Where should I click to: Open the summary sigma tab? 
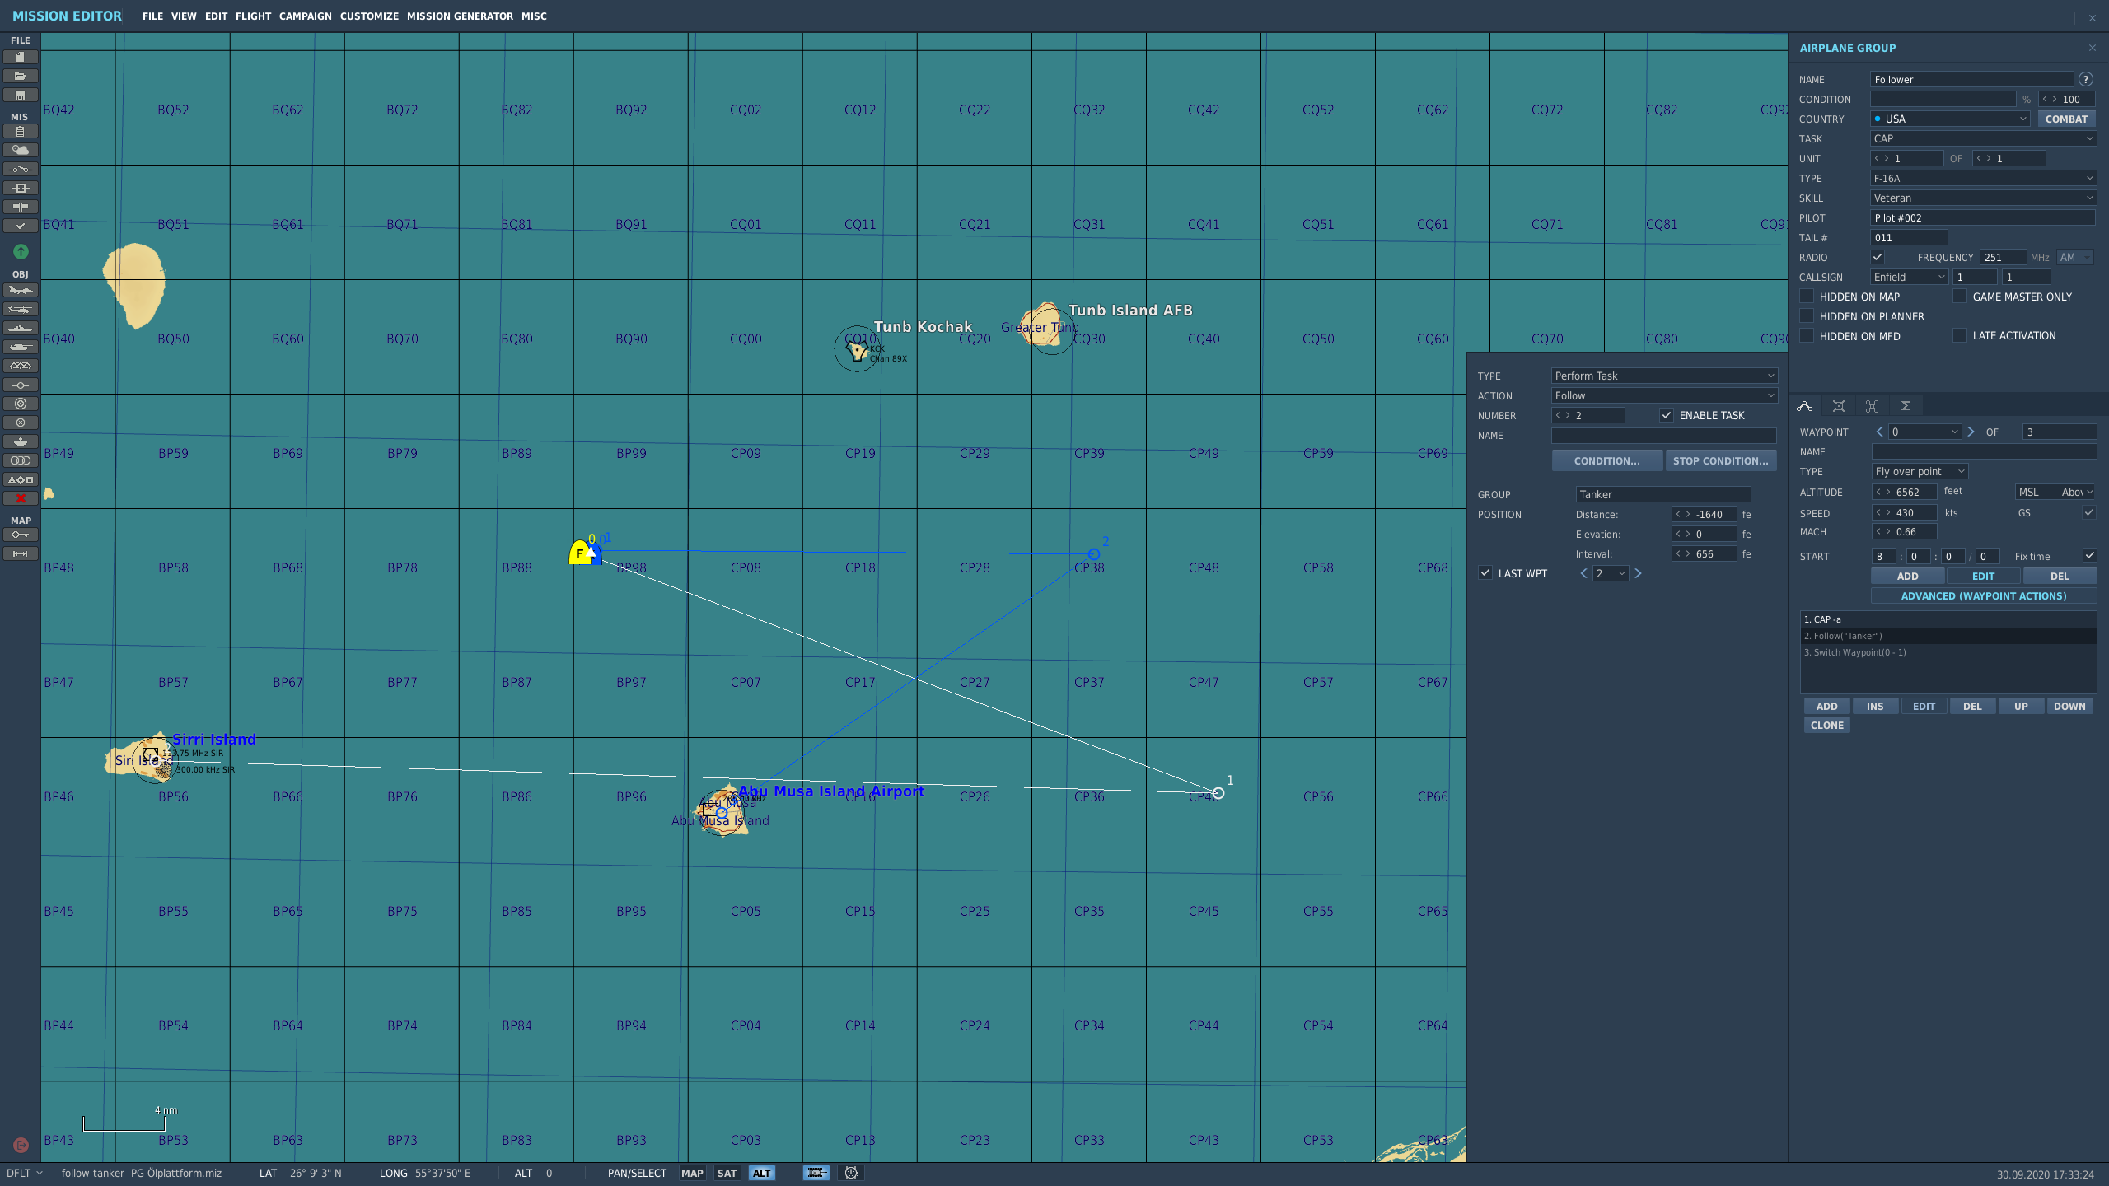tap(1906, 406)
